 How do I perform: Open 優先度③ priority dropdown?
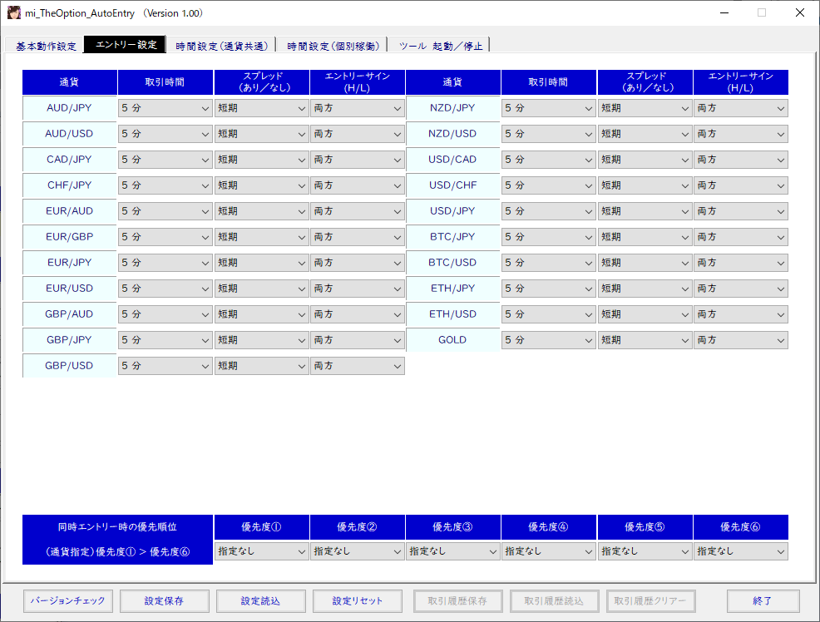[x=452, y=550]
